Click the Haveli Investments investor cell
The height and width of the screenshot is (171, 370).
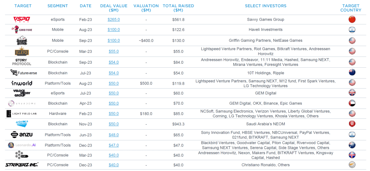[x=266, y=30]
